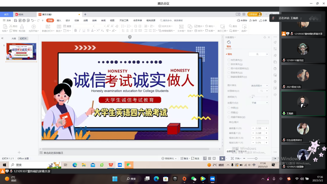Click the fill bucket icon in properties panel
This screenshot has height=184, width=327.
229,43
